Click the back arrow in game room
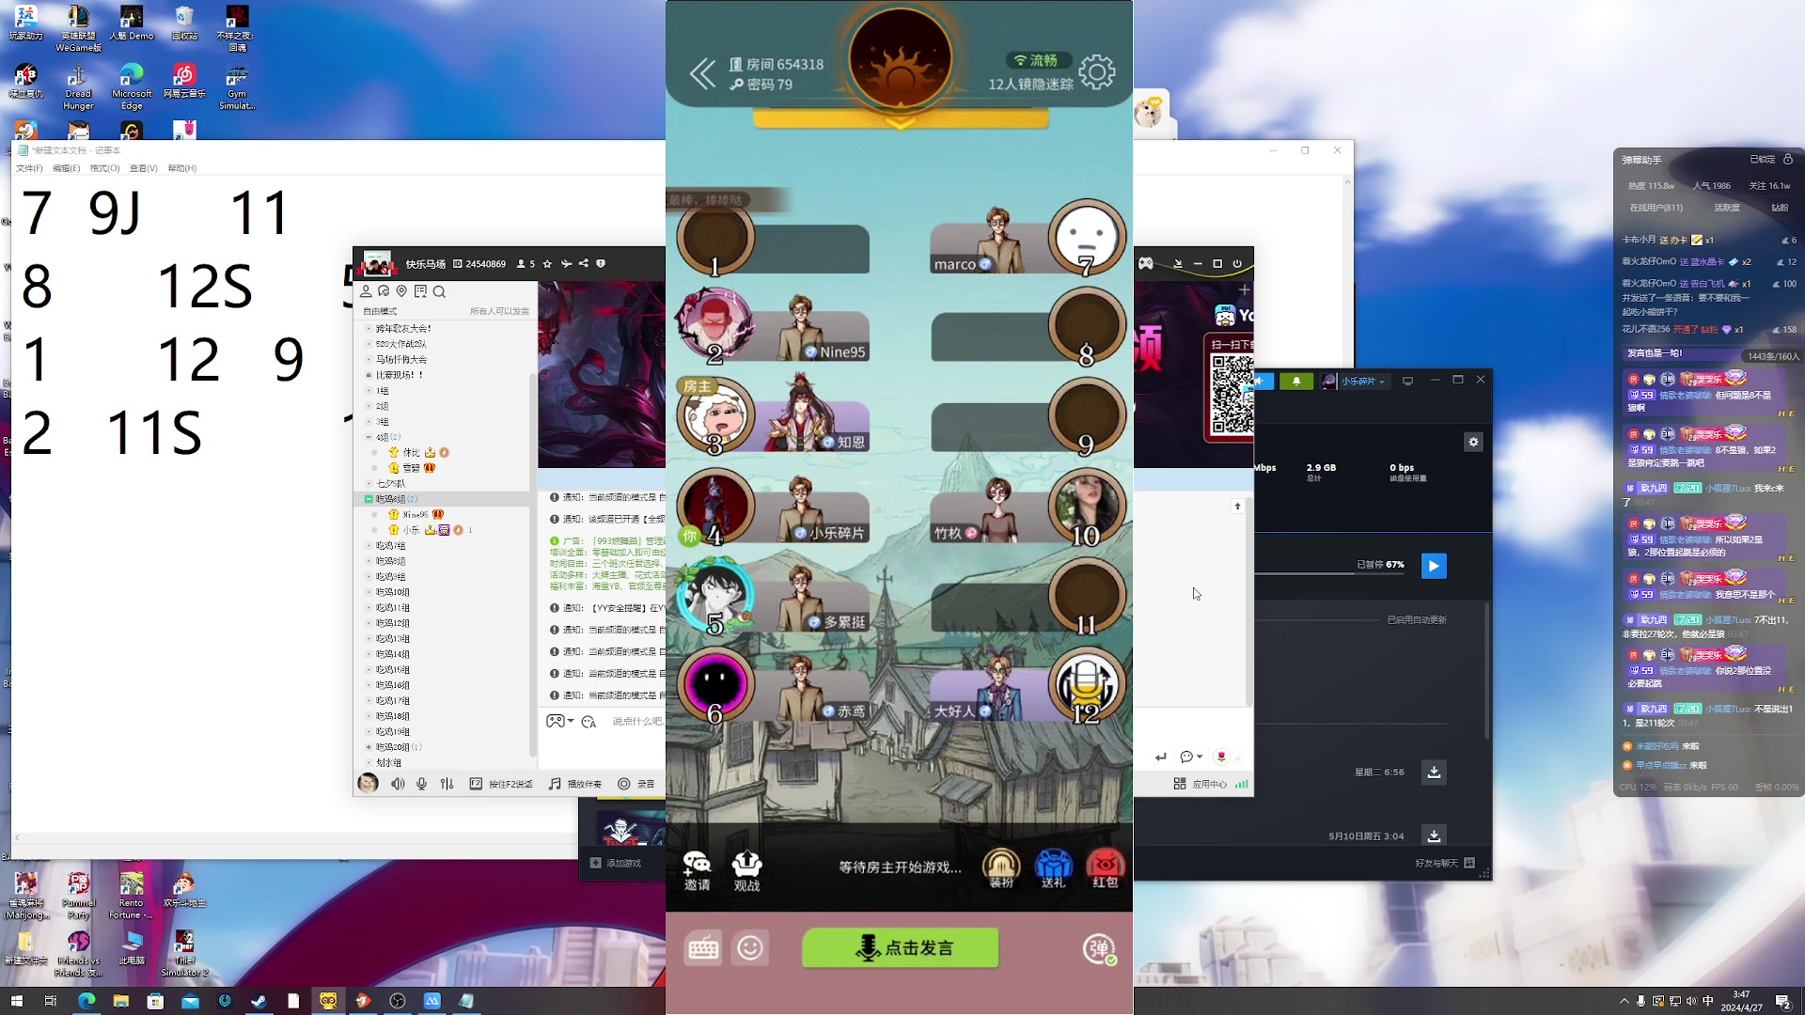The image size is (1805, 1015). [x=702, y=74]
